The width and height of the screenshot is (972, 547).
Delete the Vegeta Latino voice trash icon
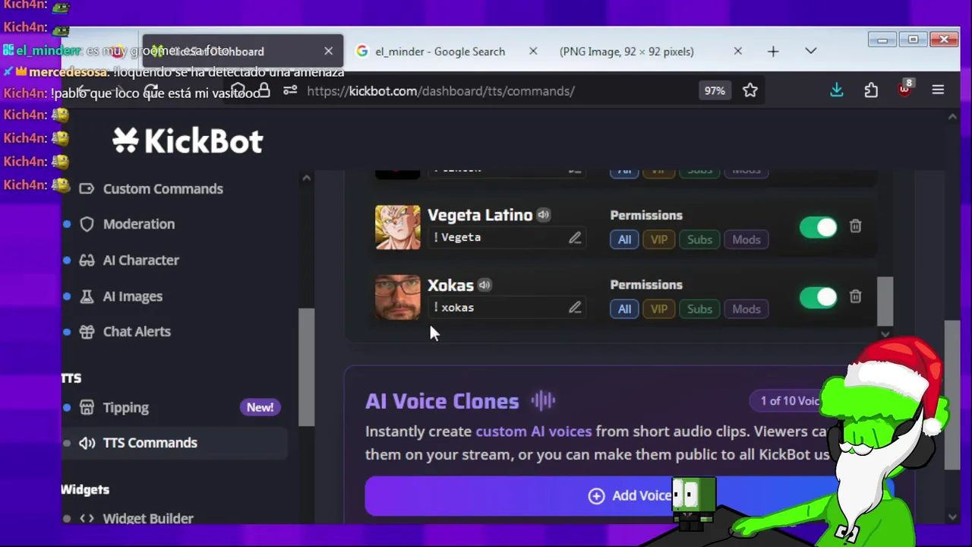click(x=856, y=226)
